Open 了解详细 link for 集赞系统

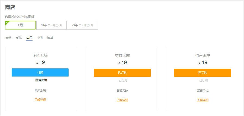click(122, 100)
